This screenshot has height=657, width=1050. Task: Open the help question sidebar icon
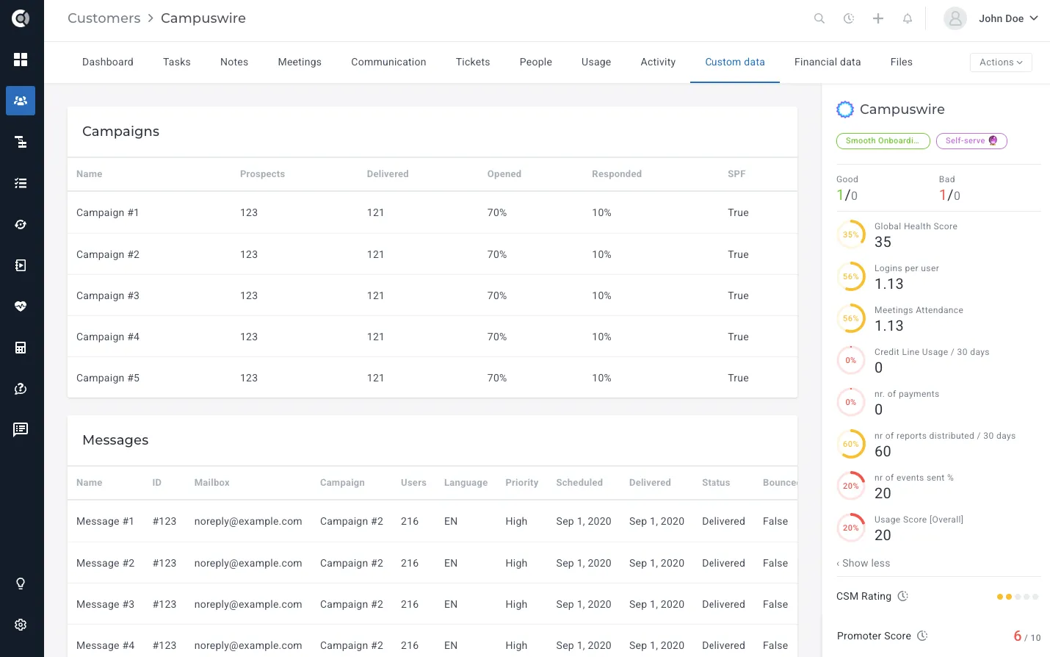tap(21, 389)
